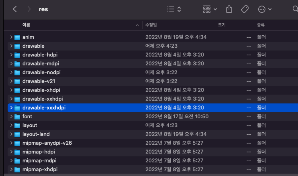Click the anim folder icon
Screen dimensions: 298x176
pyautogui.click(x=17, y=37)
